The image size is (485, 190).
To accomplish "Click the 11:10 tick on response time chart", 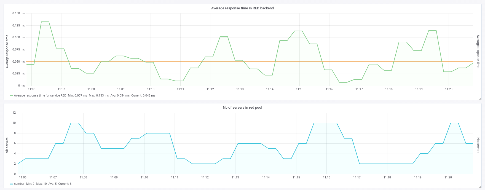I will coord(151,89).
